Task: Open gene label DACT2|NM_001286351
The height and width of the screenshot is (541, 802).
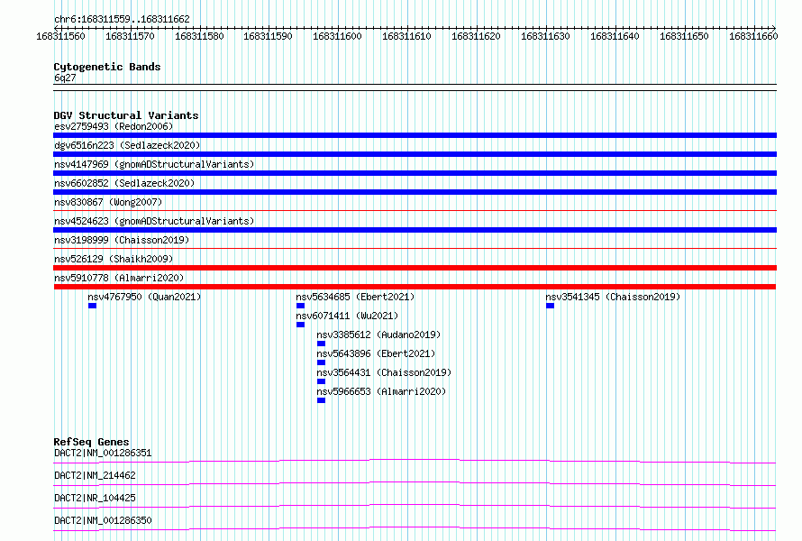Action: (103, 453)
